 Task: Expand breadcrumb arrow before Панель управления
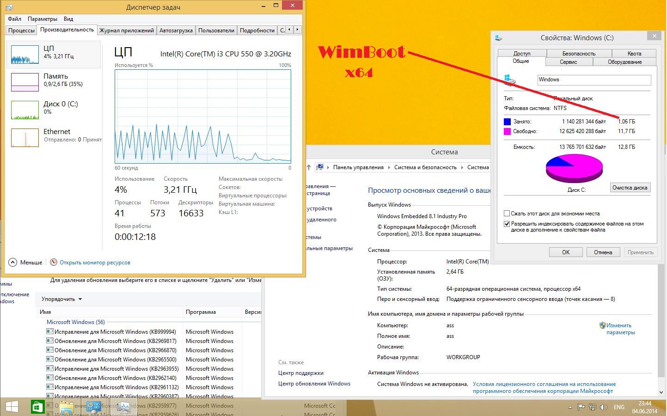pyautogui.click(x=328, y=167)
